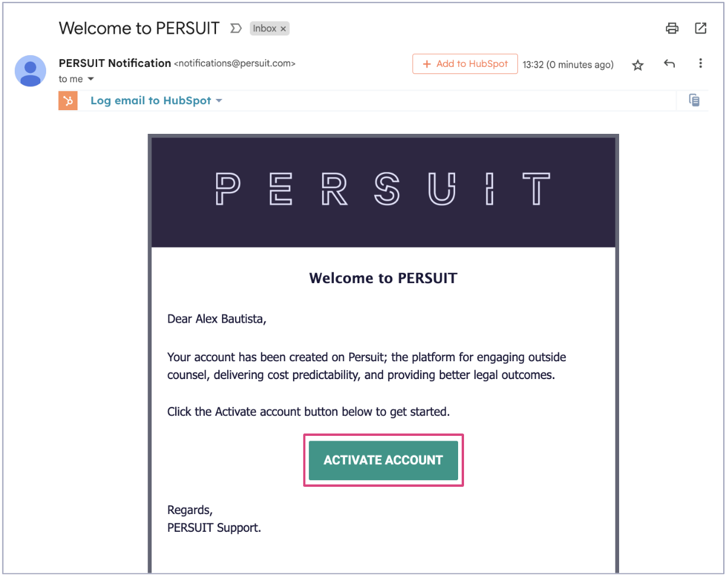Remove the Inbox label with its x
The width and height of the screenshot is (728, 578).
pos(284,28)
